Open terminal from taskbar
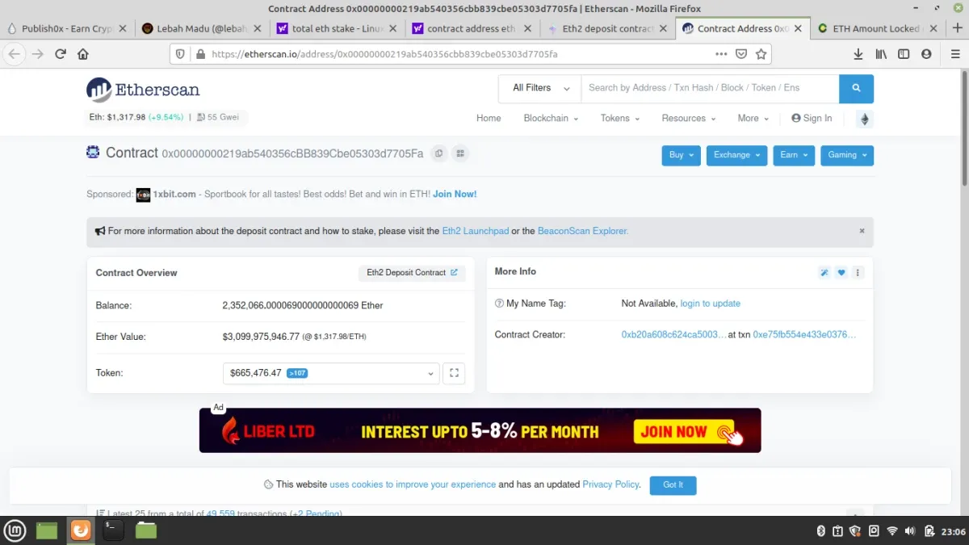Viewport: 969px width, 545px height. pos(113,530)
